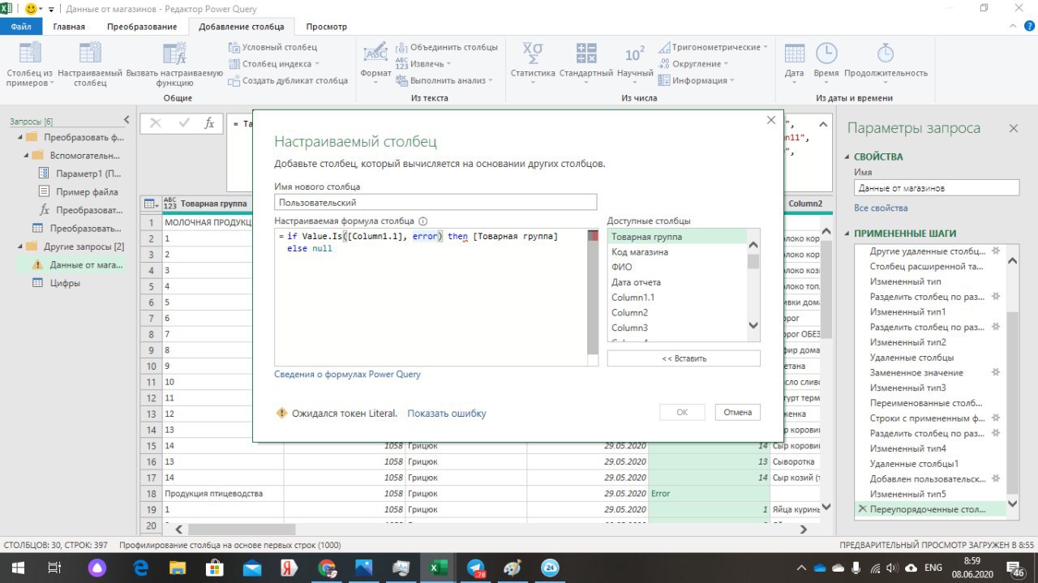The width and height of the screenshot is (1038, 583).
Task: Click the query Имя field
Action: pyautogui.click(x=935, y=188)
